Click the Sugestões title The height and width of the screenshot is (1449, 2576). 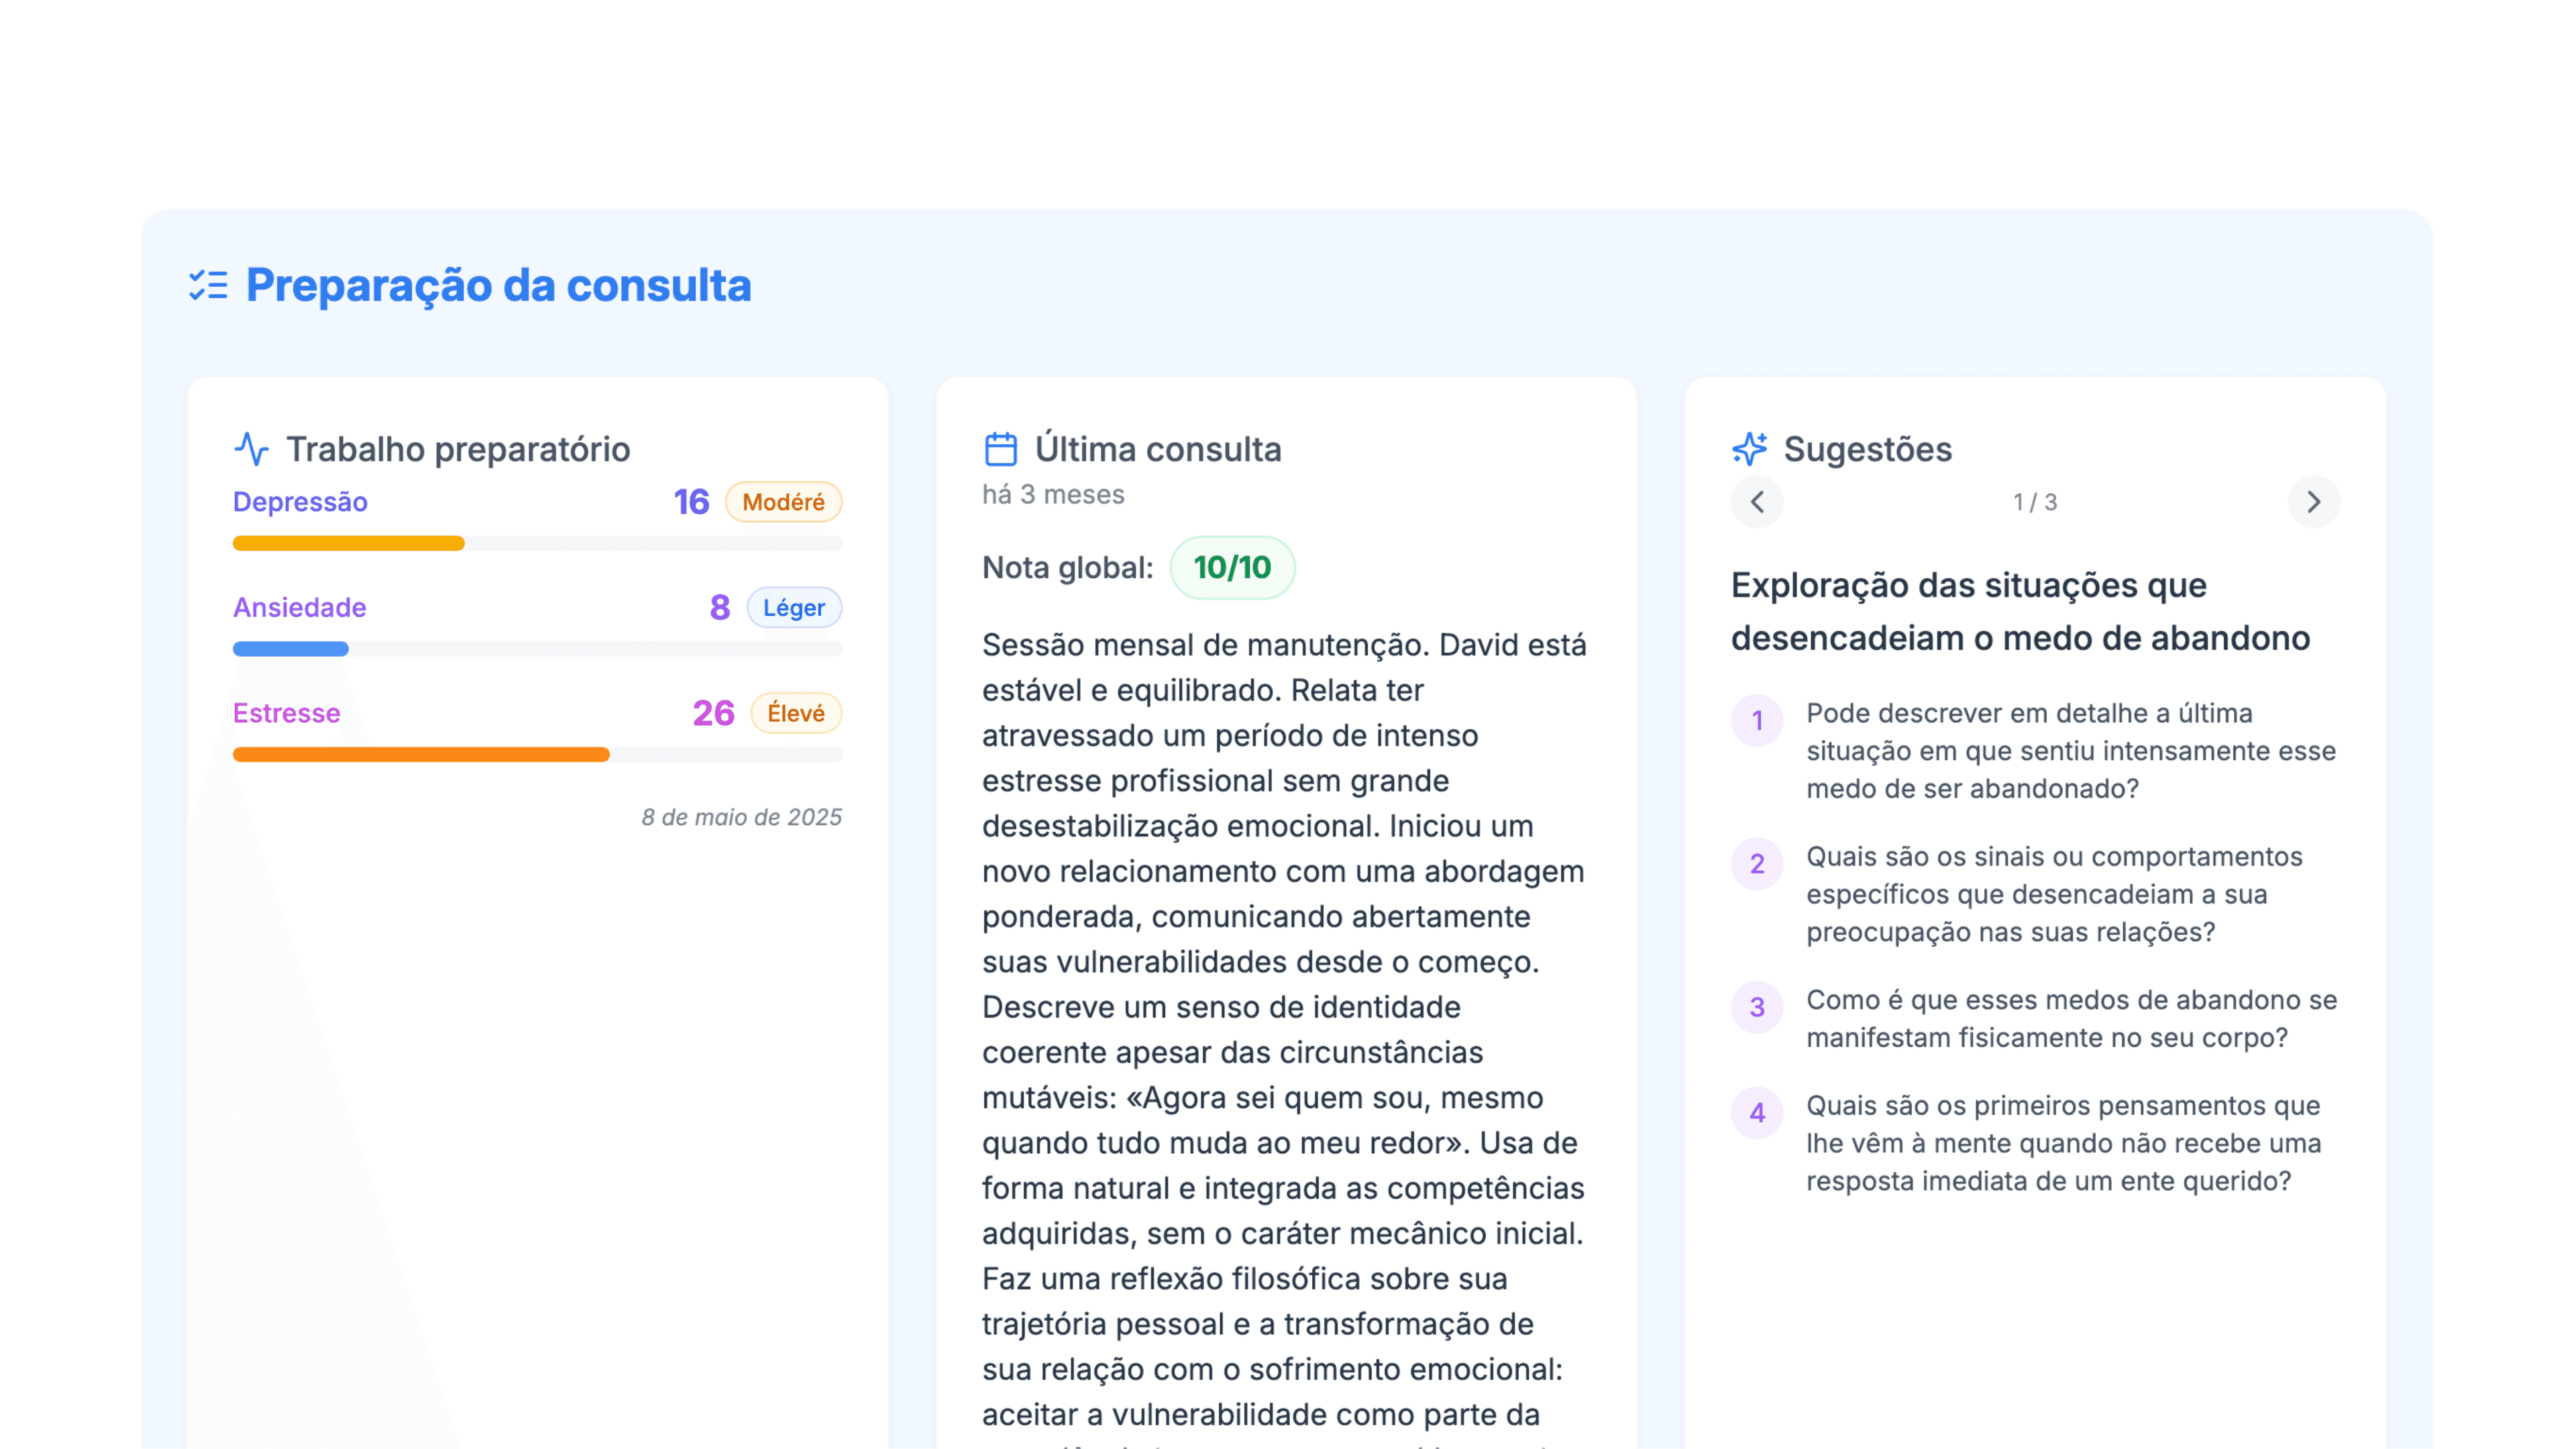1867,449
